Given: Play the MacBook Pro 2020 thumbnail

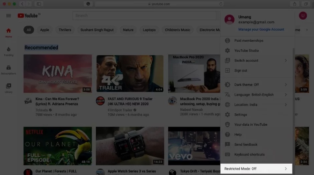Looking at the screenshot, I should coord(194,74).
